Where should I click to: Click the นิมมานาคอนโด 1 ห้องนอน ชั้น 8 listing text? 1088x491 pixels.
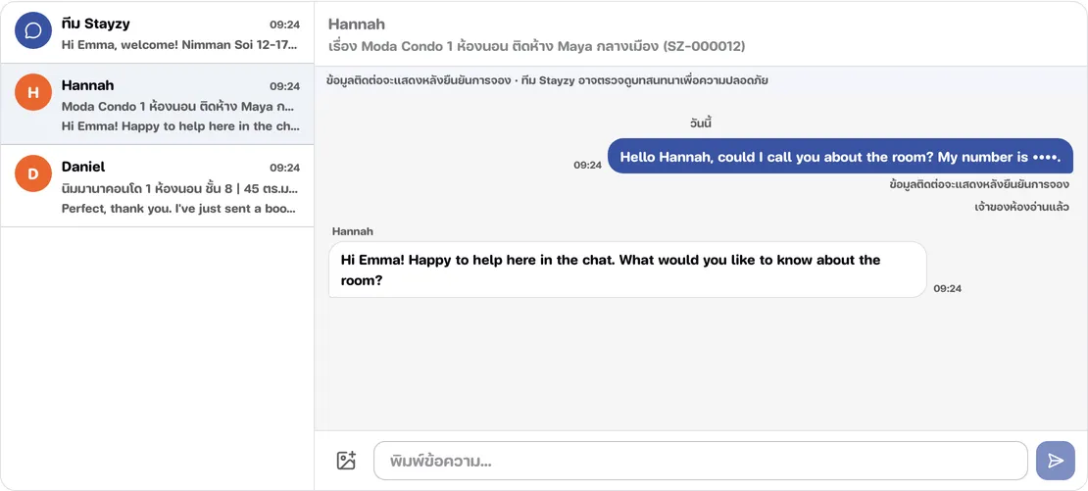[180, 188]
